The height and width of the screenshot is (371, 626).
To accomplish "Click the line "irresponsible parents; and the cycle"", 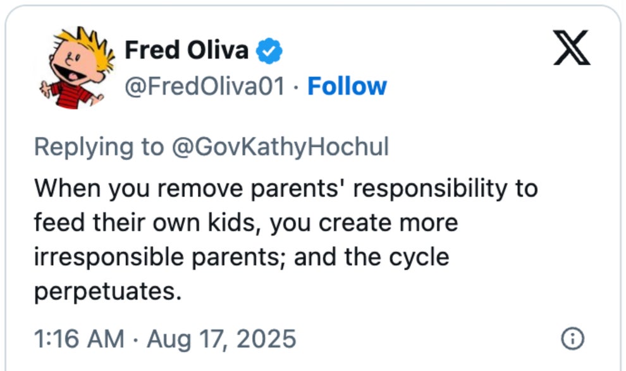I will pyautogui.click(x=241, y=257).
